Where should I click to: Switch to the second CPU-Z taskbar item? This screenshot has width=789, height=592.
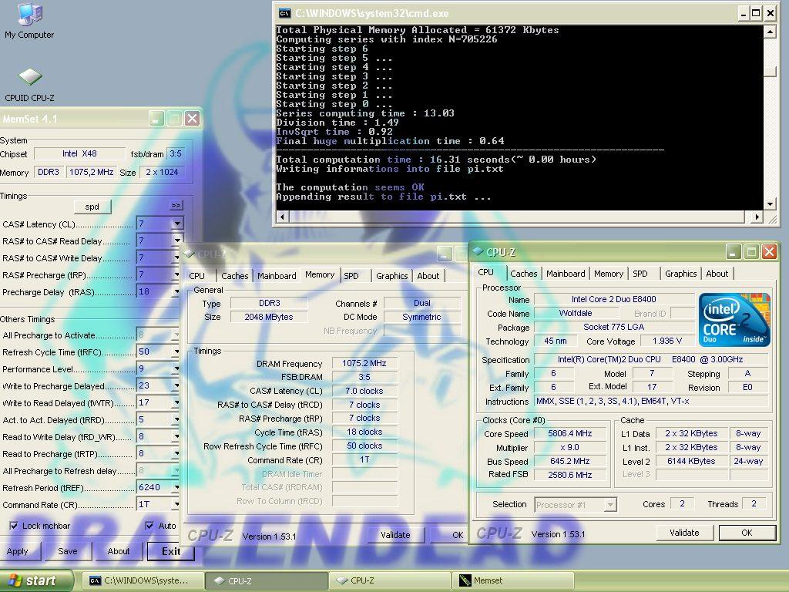coord(390,580)
